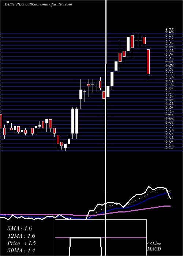This screenshot has width=183, height=256.
Task: Select the '12MA : 1.6' readout
Action: tap(21, 236)
